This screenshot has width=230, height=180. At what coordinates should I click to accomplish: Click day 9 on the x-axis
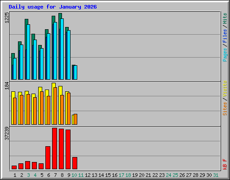click(69, 175)
